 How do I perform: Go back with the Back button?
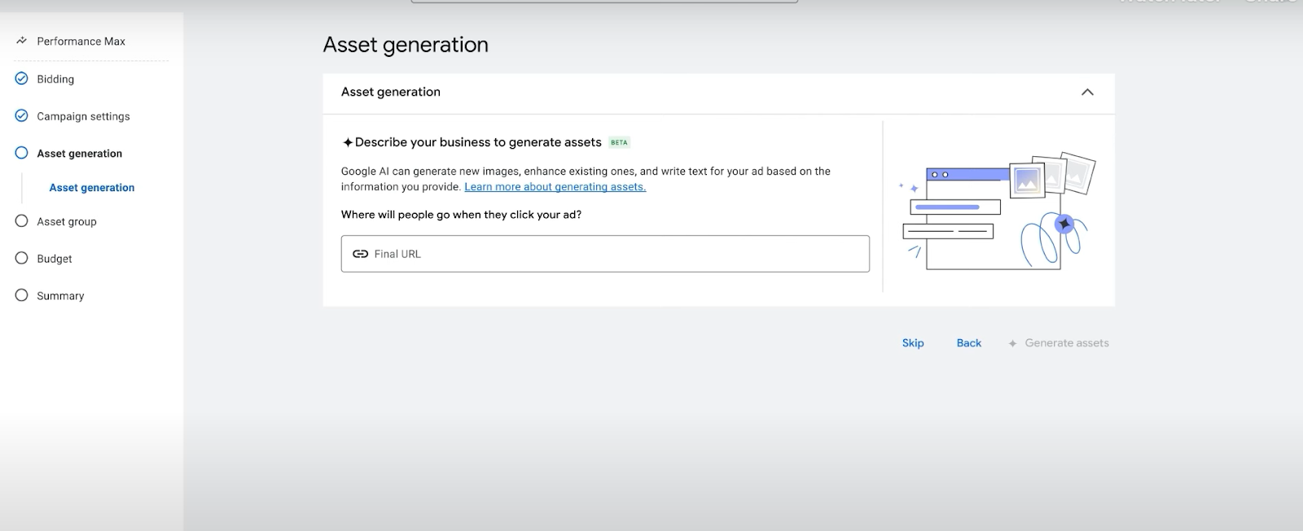coord(968,343)
